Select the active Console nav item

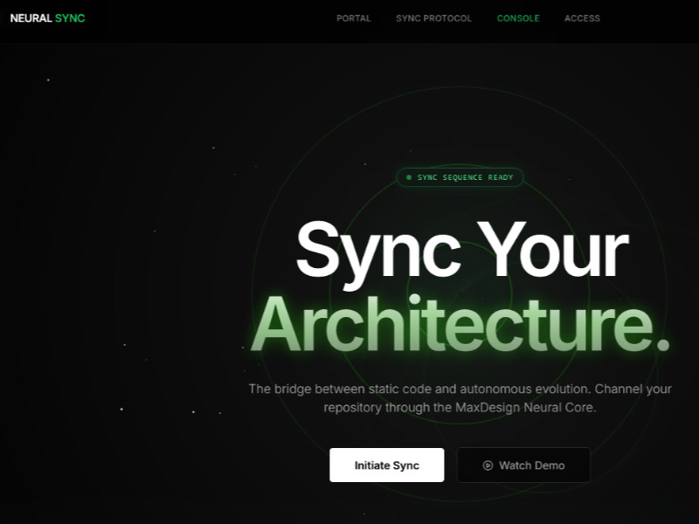(x=518, y=18)
